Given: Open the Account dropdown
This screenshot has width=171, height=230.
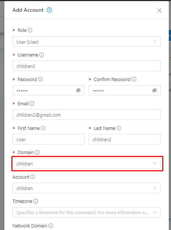Looking at the screenshot, I should click(x=86, y=188).
